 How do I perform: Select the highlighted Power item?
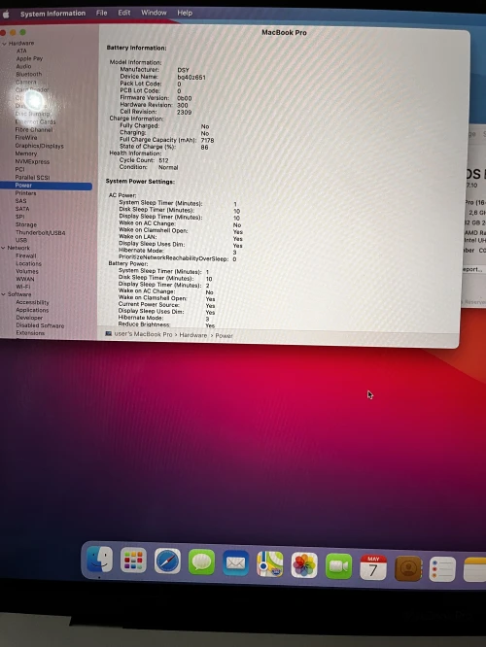pos(46,186)
